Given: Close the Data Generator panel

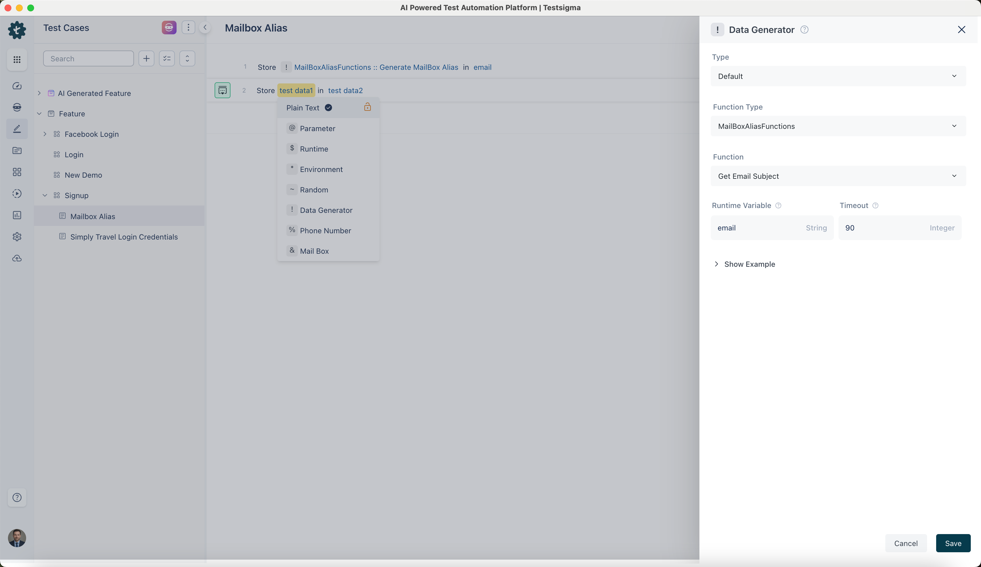Looking at the screenshot, I should click(961, 30).
